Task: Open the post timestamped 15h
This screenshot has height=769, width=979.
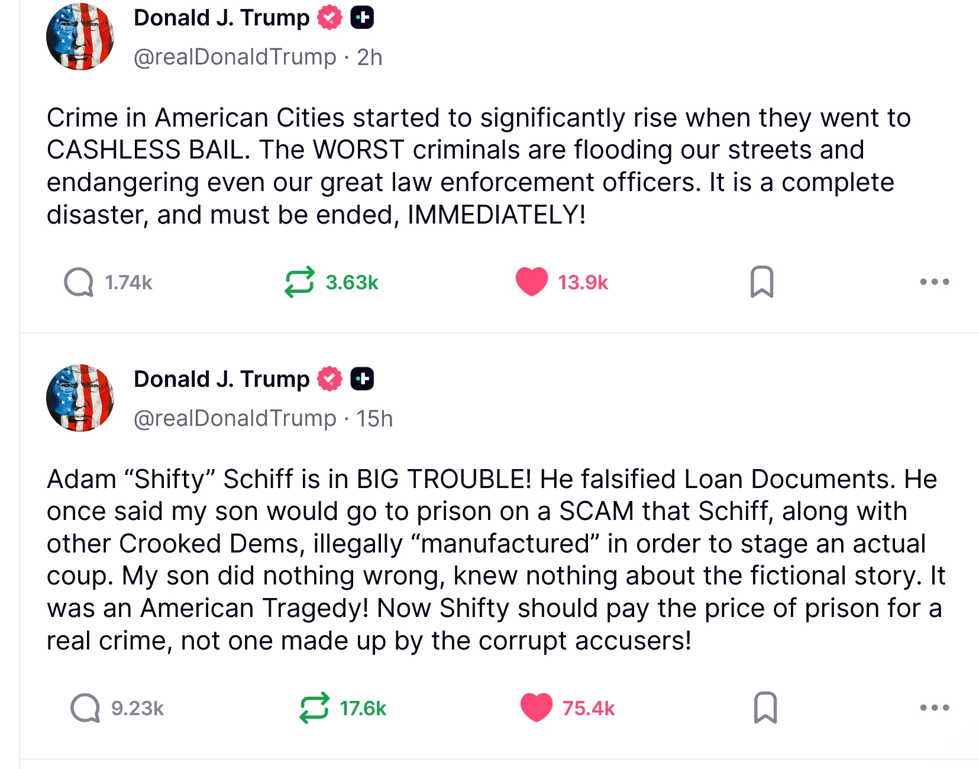Action: [374, 419]
